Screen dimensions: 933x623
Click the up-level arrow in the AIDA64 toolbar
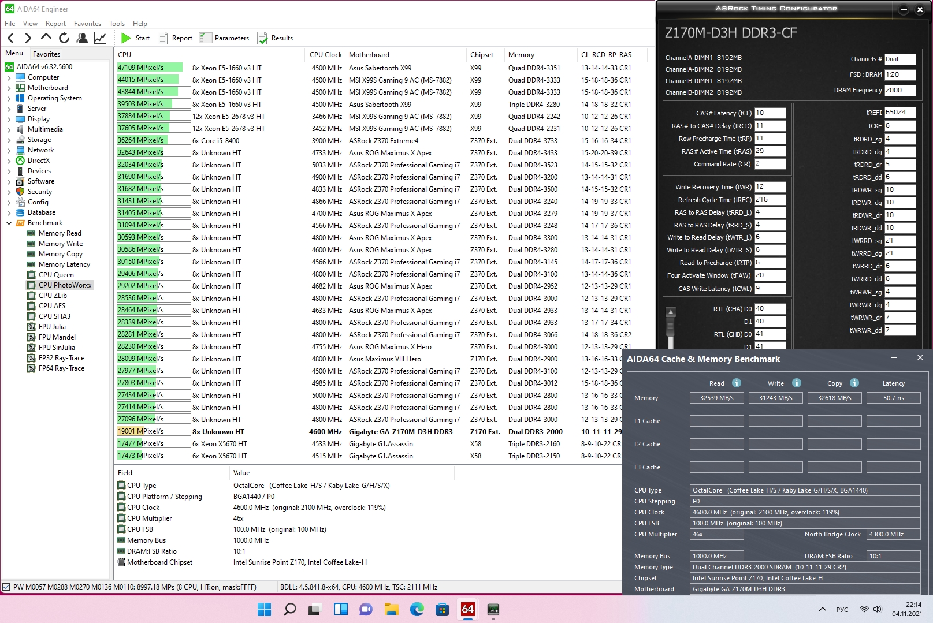point(46,38)
